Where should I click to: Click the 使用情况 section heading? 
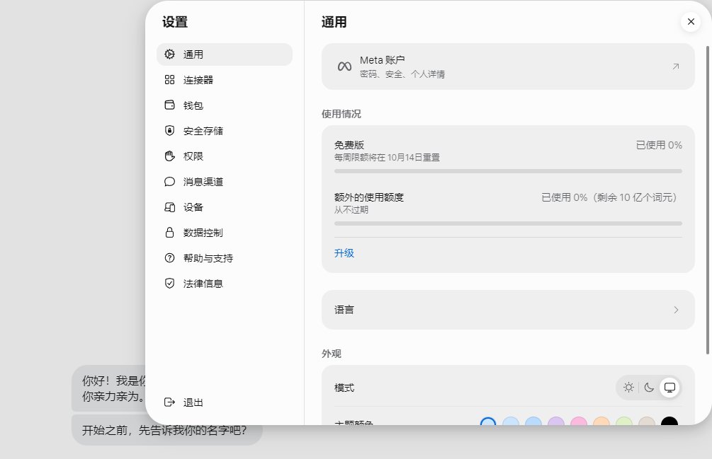[x=341, y=114]
